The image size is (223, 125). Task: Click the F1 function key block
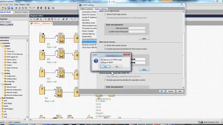click(x=42, y=73)
